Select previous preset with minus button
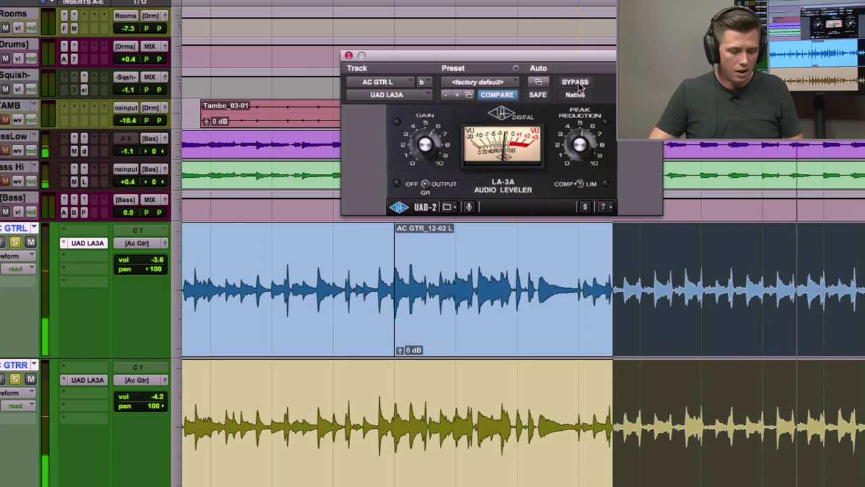The width and height of the screenshot is (865, 487). [446, 95]
